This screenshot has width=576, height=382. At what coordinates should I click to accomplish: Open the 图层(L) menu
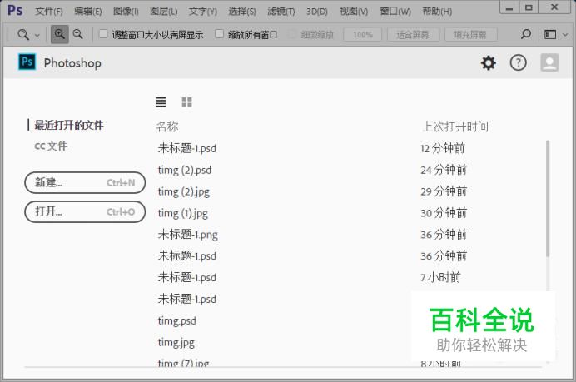coord(163,12)
